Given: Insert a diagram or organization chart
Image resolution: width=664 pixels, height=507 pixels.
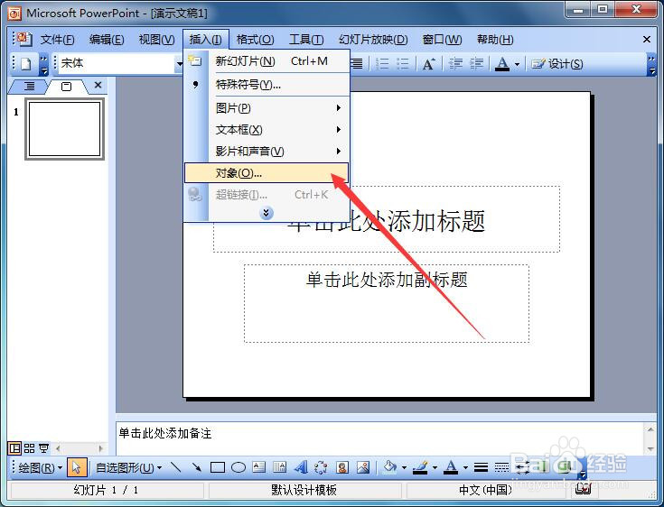Looking at the screenshot, I should click(x=321, y=467).
